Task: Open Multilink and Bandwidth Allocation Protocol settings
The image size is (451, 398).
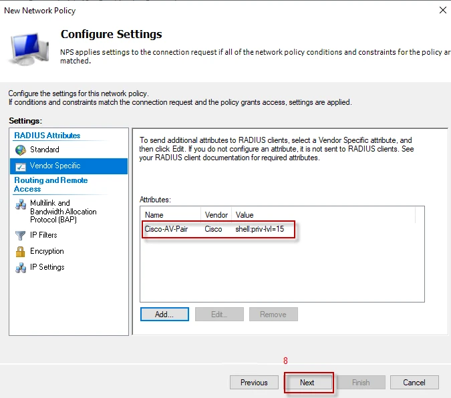Action: 63,212
